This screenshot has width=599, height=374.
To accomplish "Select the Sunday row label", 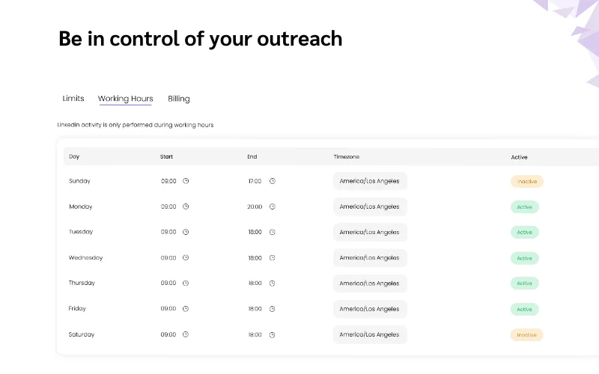I will click(79, 181).
